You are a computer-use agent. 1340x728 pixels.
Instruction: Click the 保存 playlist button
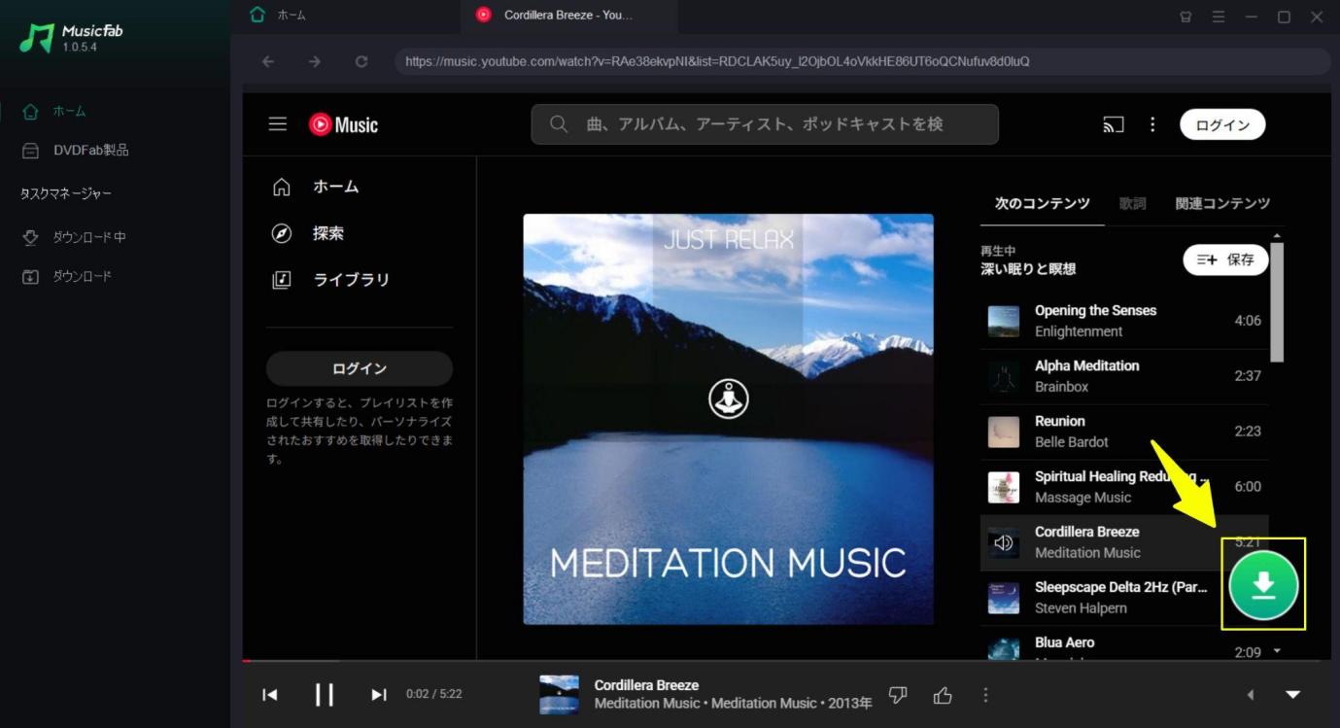pos(1225,260)
